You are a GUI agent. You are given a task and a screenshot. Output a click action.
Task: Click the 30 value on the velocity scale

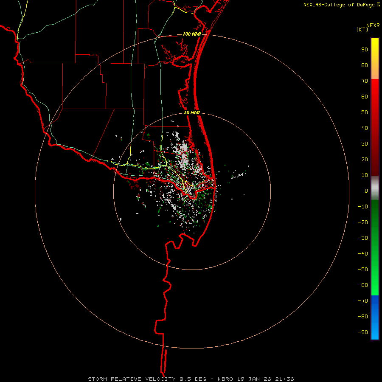[365, 144]
